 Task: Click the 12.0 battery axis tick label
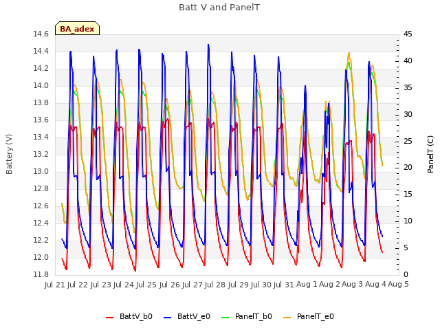click(41, 257)
